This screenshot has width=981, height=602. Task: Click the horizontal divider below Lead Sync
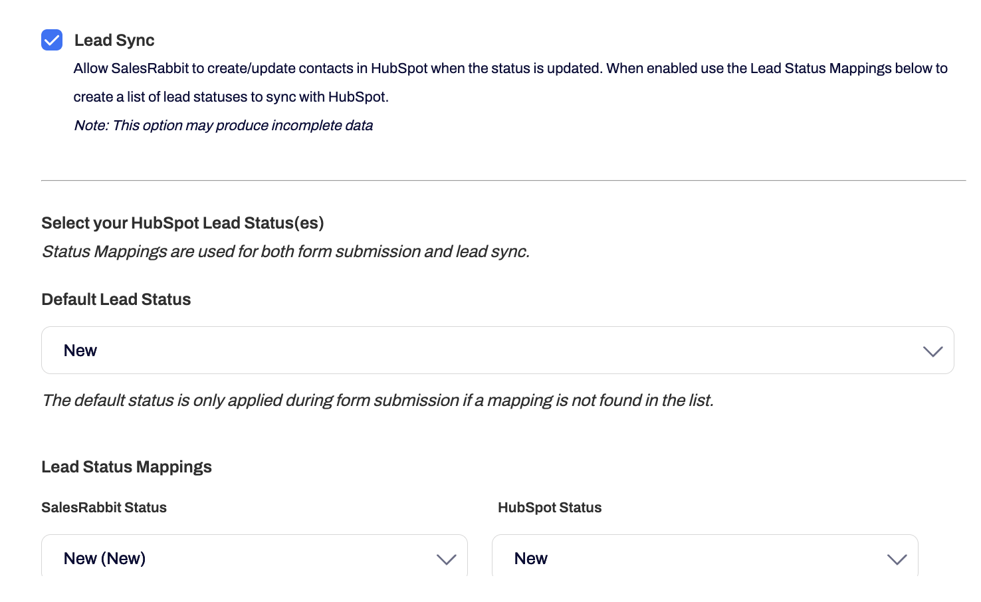coord(503,180)
